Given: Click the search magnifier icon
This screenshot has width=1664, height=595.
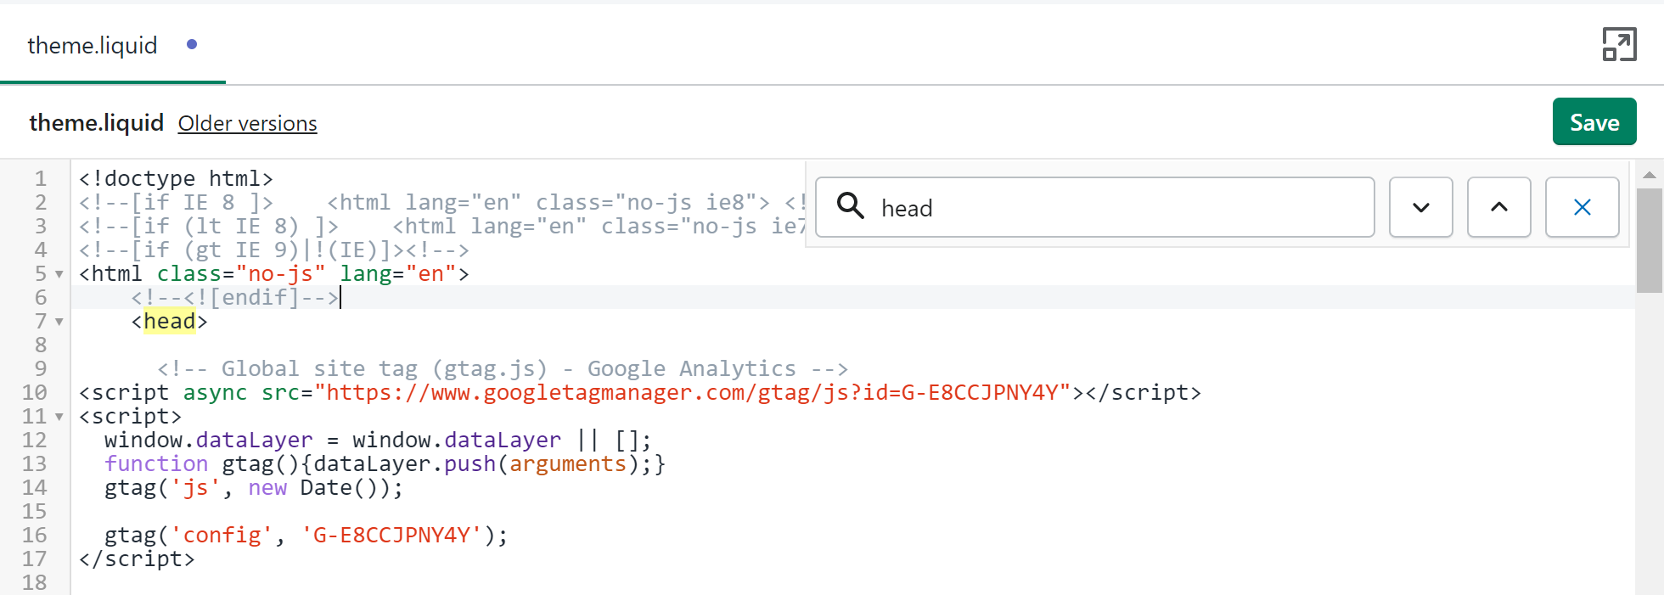Looking at the screenshot, I should [850, 206].
